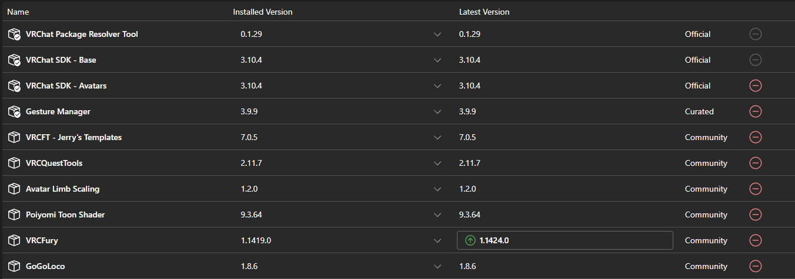795x279 pixels.
Task: Click the package icon beside VRChat Package Resolver Tool
Action: point(14,35)
